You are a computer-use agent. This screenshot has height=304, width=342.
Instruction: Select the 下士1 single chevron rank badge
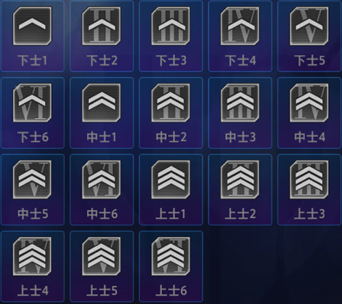tap(32, 26)
